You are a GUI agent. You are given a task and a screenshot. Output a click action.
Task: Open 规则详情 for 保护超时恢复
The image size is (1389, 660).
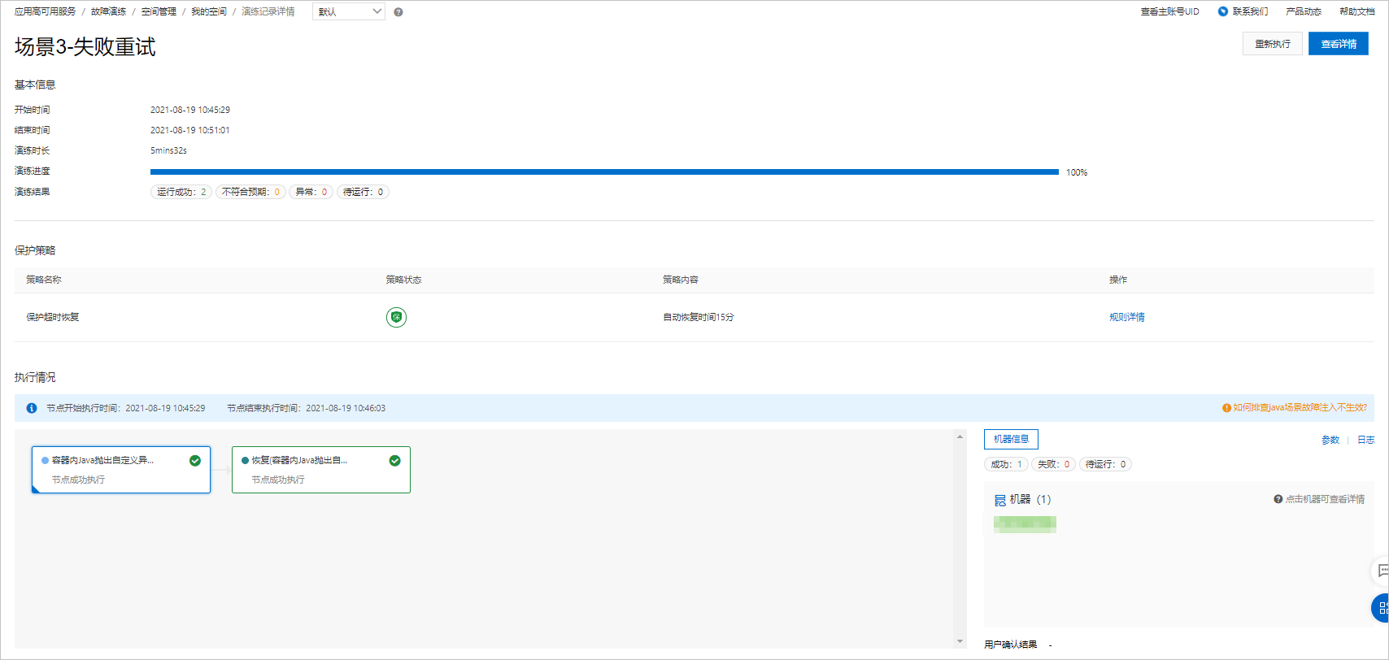click(x=1127, y=317)
